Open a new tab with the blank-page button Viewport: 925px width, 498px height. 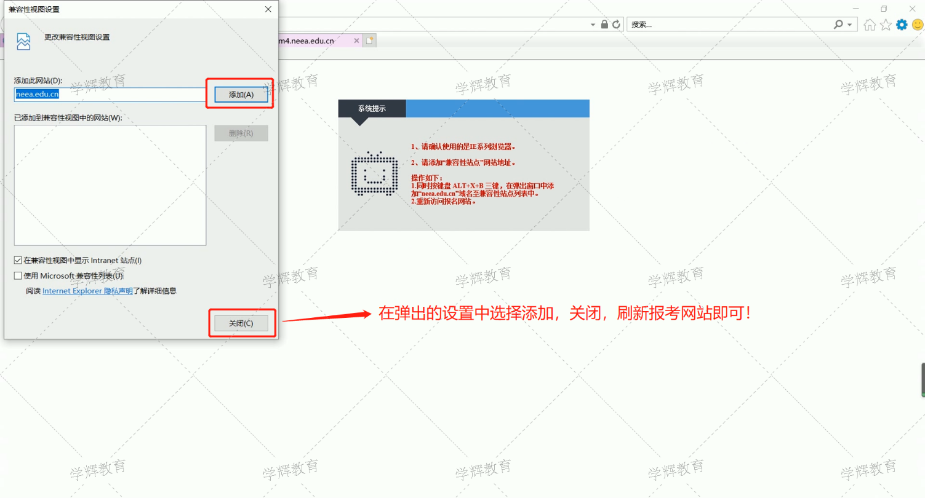coord(369,41)
